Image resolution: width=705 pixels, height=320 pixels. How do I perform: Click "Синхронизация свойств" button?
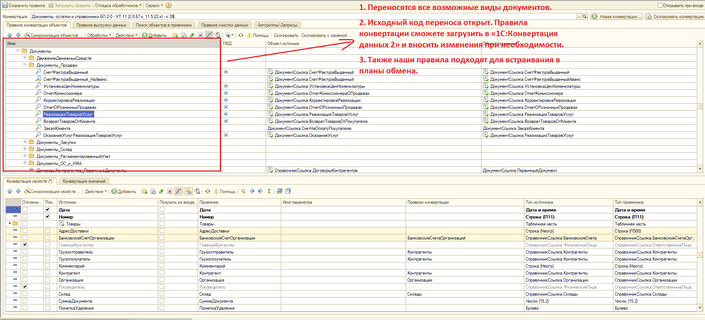pyautogui.click(x=52, y=191)
